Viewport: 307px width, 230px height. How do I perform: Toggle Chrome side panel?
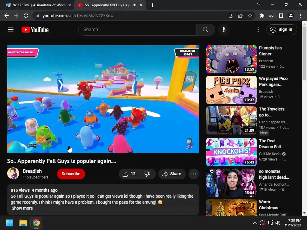(281, 16)
